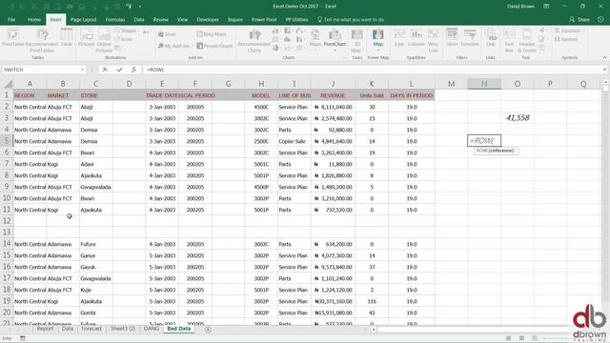Open the Power Pivot tab
This screenshot has height=343, width=610.
(x=264, y=19)
